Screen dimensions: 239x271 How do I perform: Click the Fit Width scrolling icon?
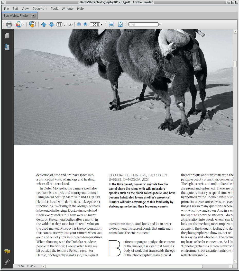[111, 24]
